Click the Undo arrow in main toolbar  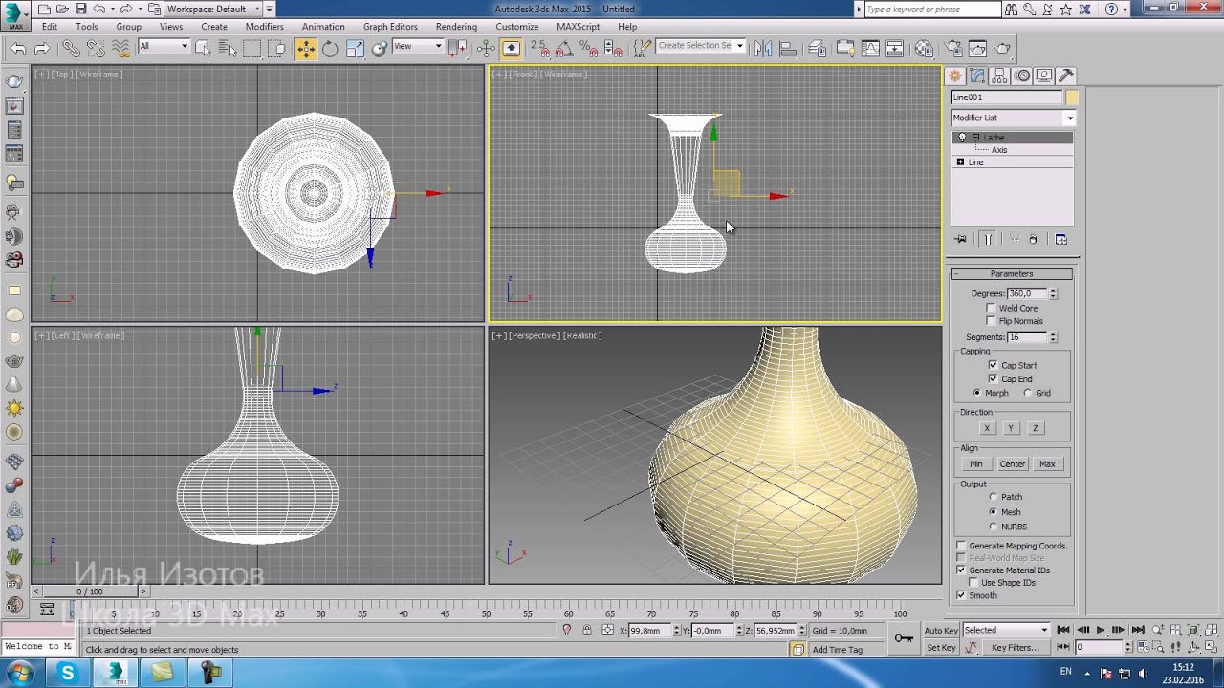click(18, 48)
